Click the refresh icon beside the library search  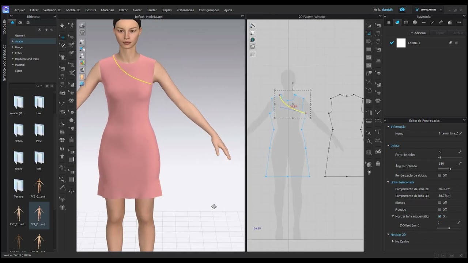pyautogui.click(x=46, y=86)
